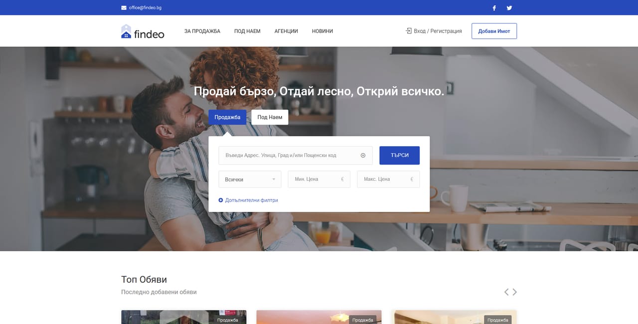The width and height of the screenshot is (638, 324).
Task: Switch to the Под Наем search tab
Action: pos(270,117)
